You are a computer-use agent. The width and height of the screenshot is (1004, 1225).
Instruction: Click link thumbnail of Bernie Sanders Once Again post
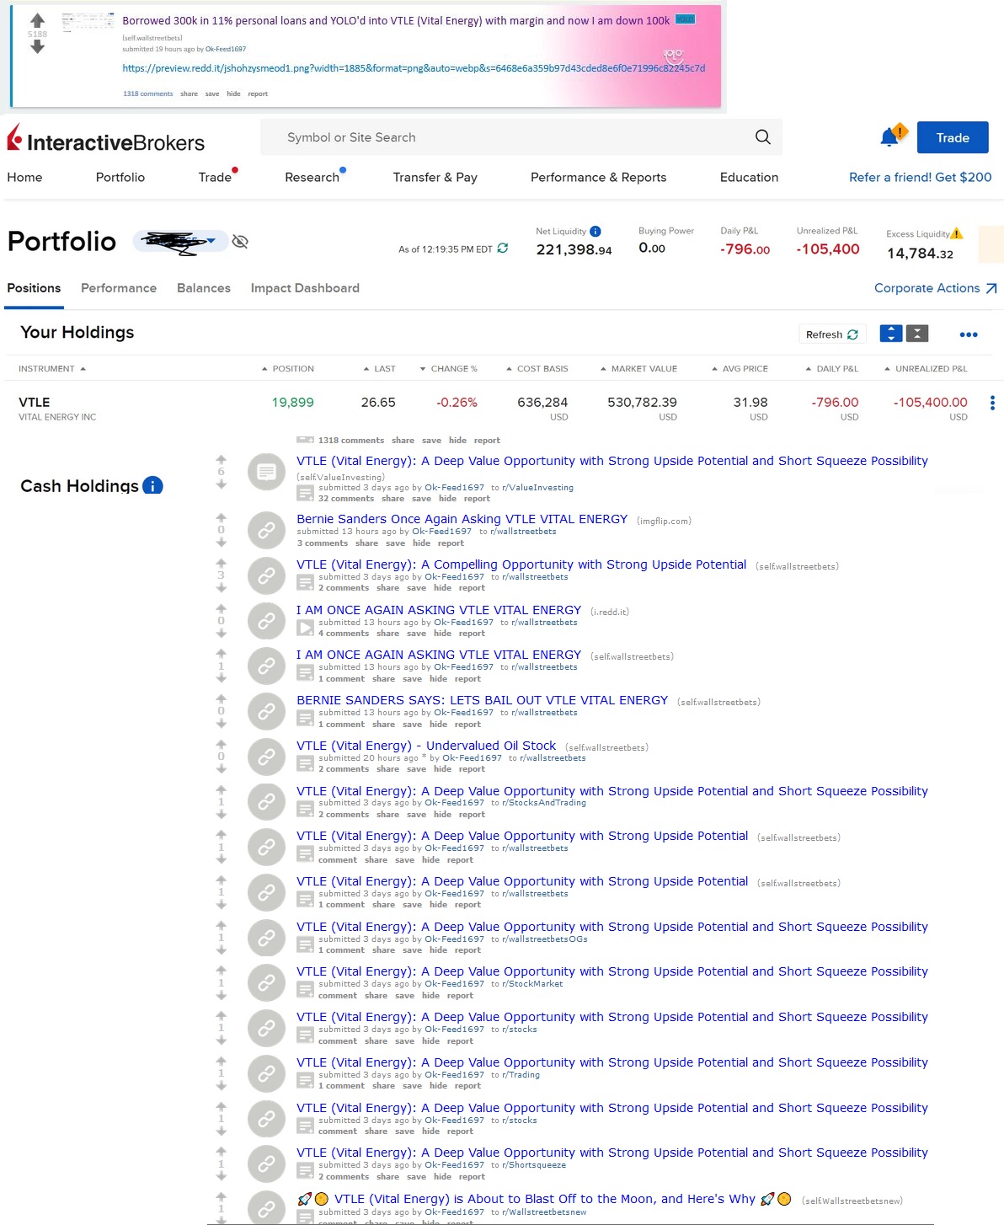click(266, 531)
